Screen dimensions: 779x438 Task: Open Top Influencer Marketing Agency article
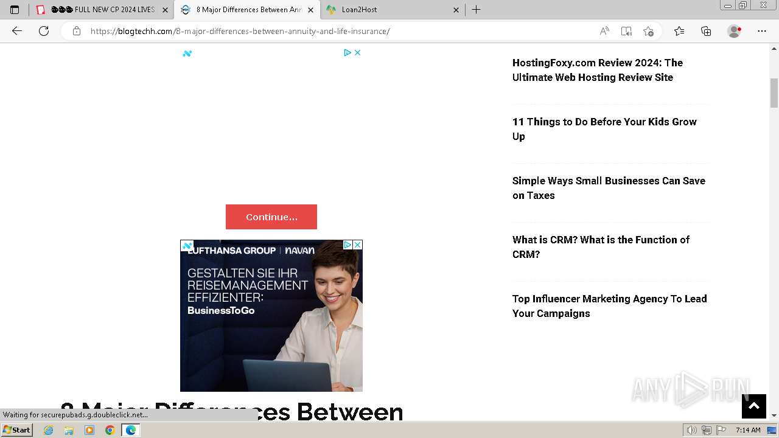pyautogui.click(x=609, y=306)
